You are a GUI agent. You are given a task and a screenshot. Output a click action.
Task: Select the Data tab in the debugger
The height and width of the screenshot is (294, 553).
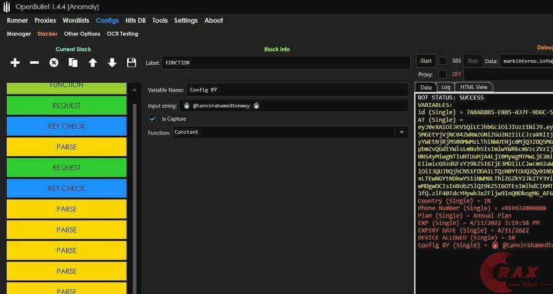[x=426, y=87]
